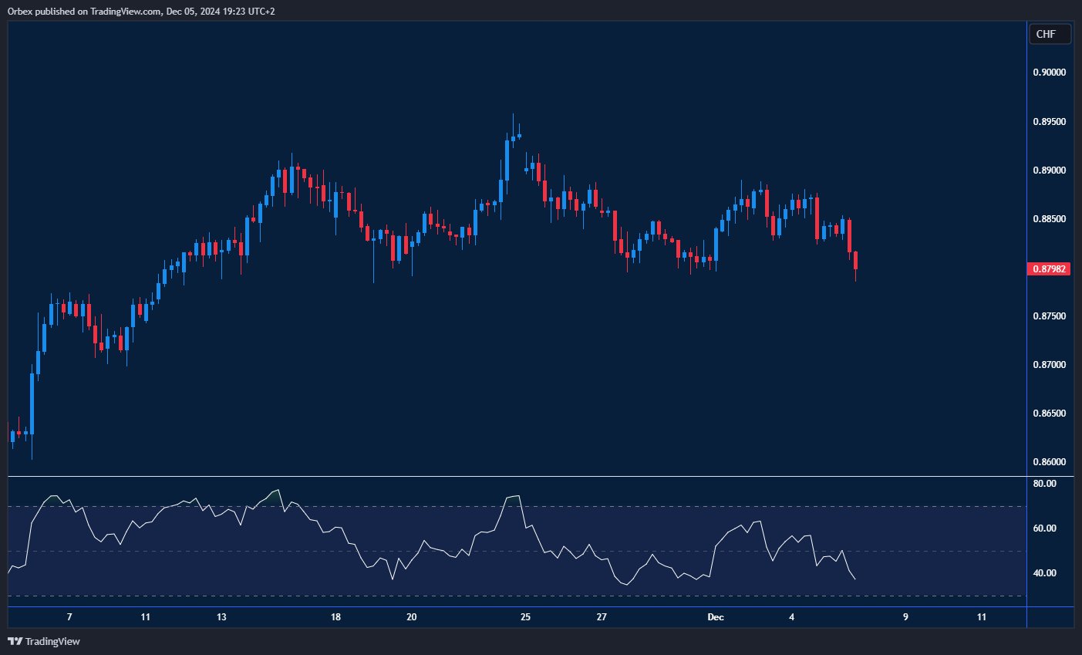Click the 40.00 RSI scale label
1082x655 pixels.
click(1044, 573)
